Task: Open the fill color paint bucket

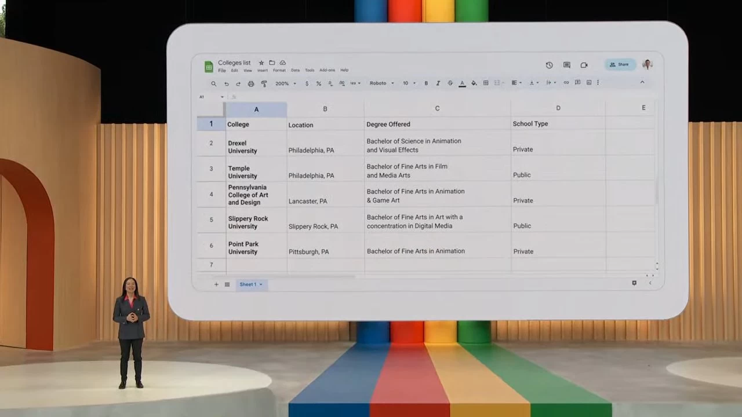Action: tap(474, 83)
